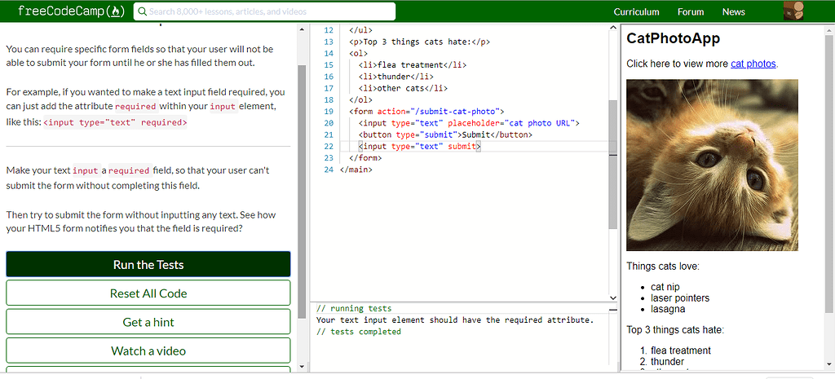Click the preview pane vertical scrollbar
Image resolution: width=835 pixels, height=379 pixels.
(x=828, y=163)
